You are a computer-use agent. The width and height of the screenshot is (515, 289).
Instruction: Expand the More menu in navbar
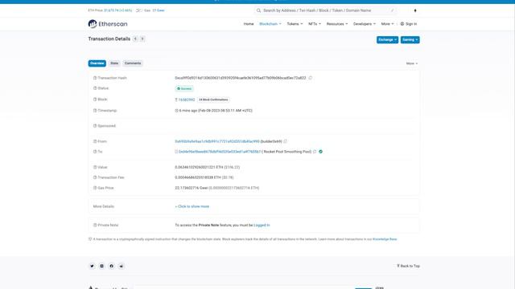[387, 24]
